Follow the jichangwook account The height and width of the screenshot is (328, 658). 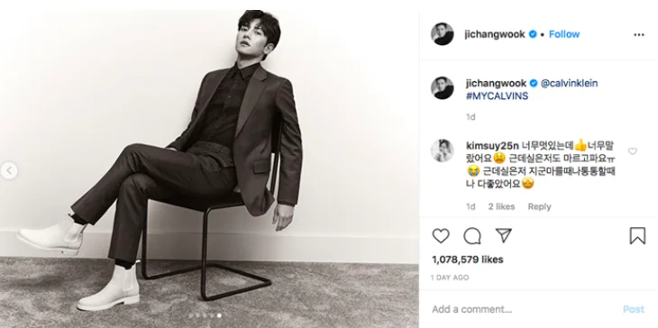[x=564, y=34]
